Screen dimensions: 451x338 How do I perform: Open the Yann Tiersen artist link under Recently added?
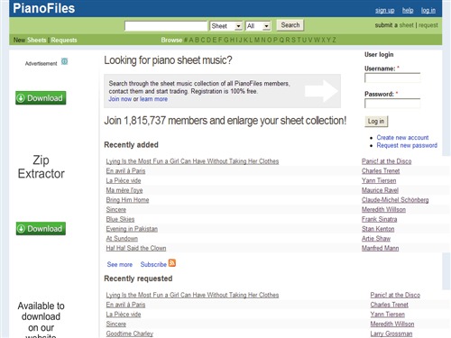[379, 181]
